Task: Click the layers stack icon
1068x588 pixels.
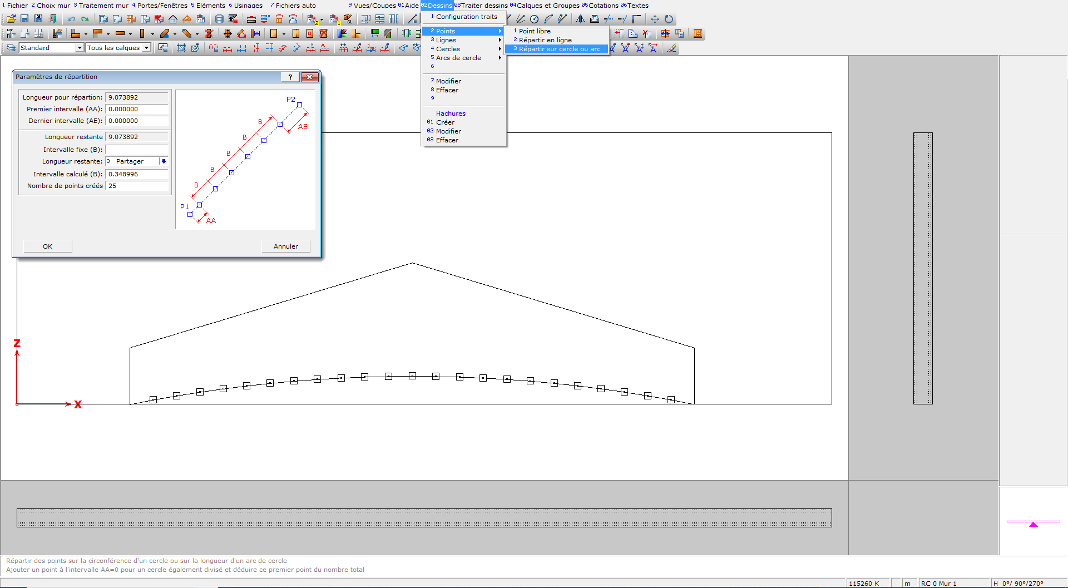Action: (x=11, y=48)
